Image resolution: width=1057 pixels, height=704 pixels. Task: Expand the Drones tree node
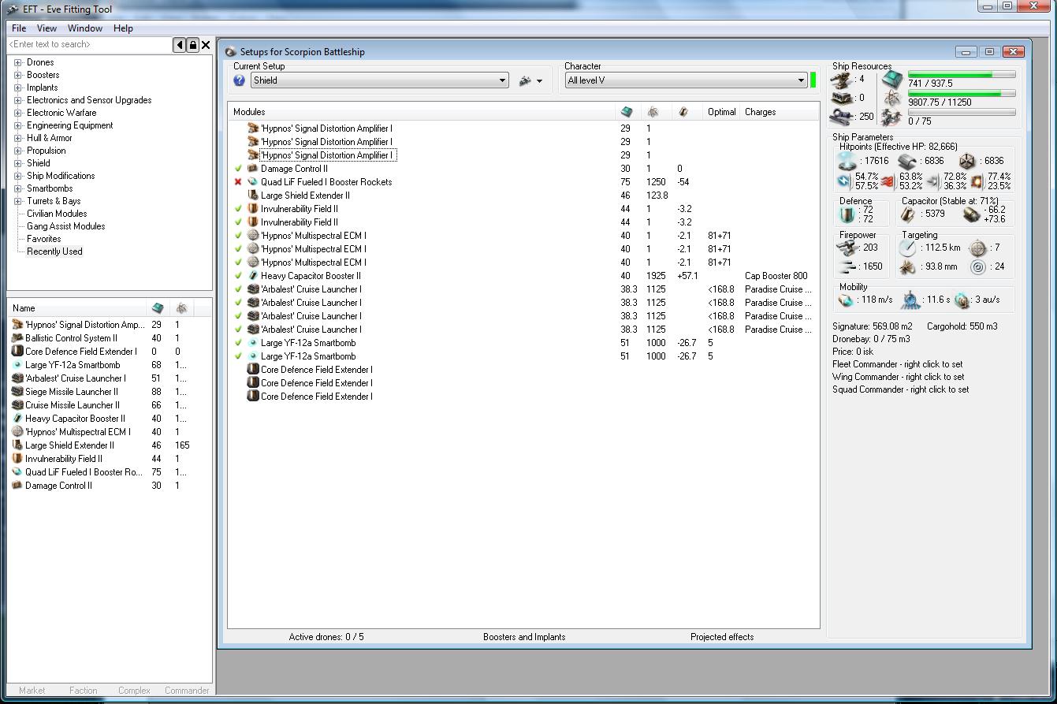pyautogui.click(x=17, y=62)
